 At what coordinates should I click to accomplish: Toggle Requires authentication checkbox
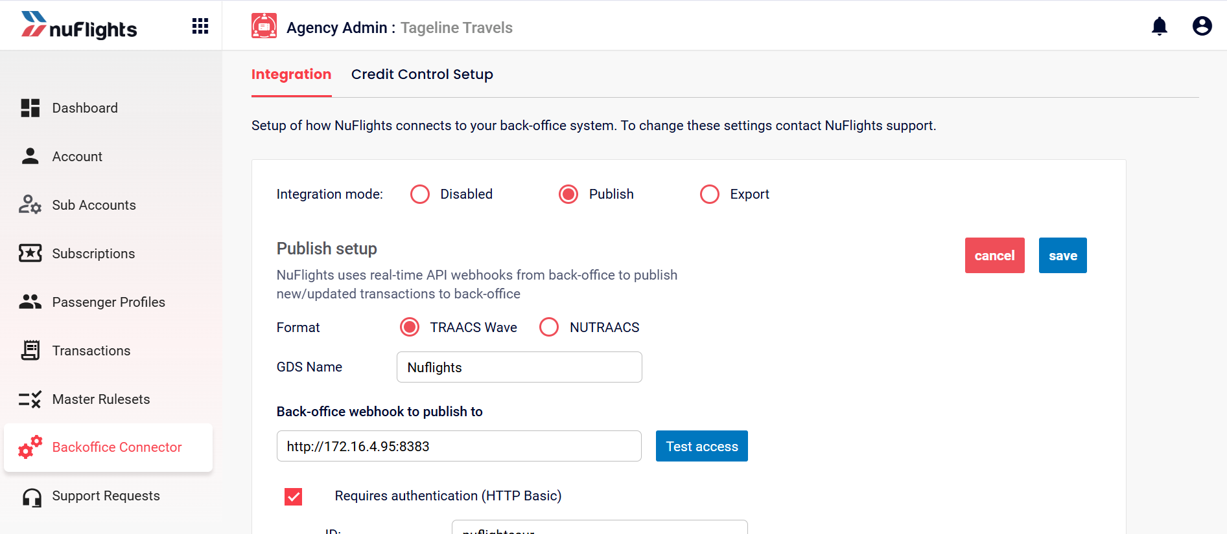pyautogui.click(x=294, y=496)
